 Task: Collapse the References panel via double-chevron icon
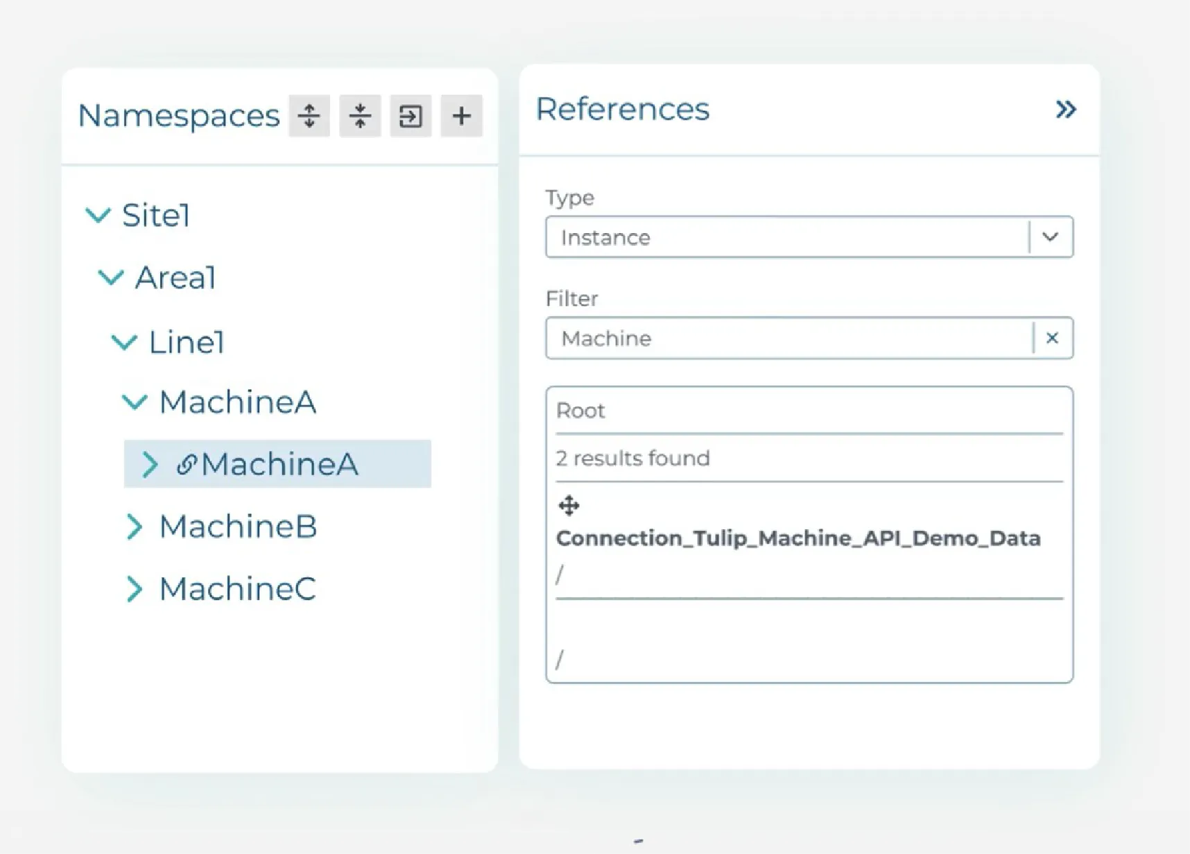click(1066, 109)
